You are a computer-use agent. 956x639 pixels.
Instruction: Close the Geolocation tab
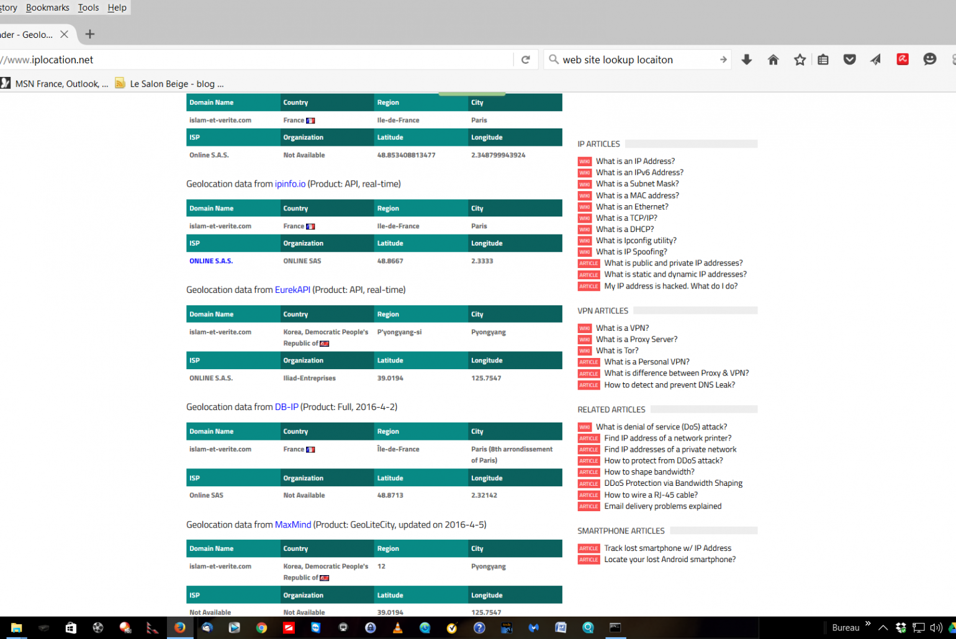(x=64, y=34)
